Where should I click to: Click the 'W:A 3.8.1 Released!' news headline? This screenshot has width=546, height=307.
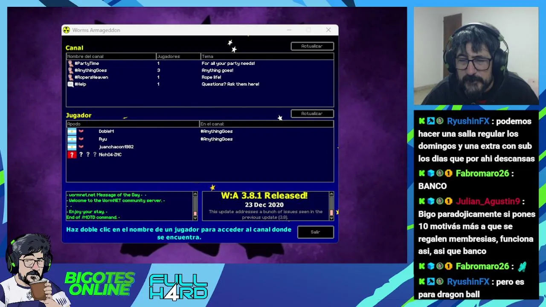(264, 196)
